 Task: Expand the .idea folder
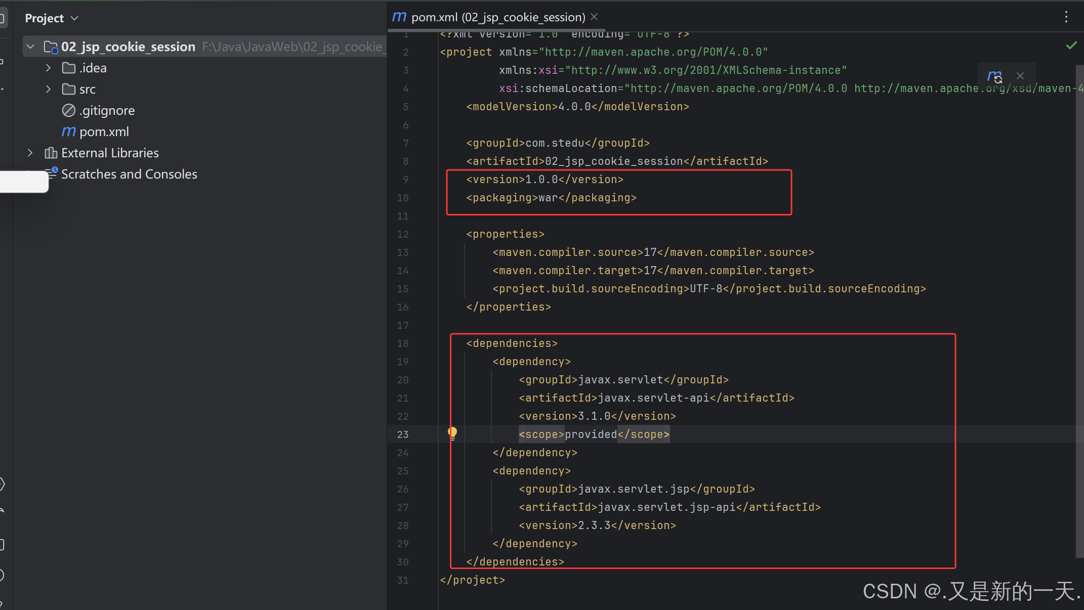coord(48,68)
